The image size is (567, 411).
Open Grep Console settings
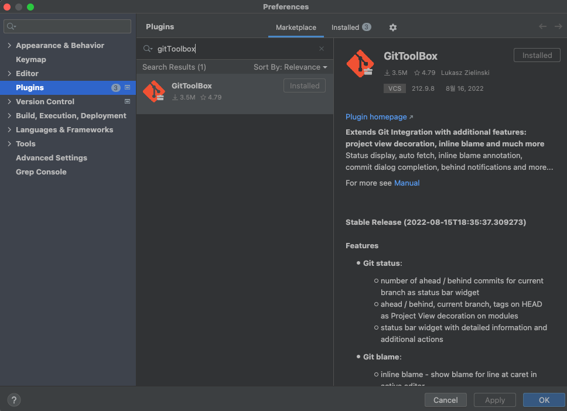[x=41, y=172]
